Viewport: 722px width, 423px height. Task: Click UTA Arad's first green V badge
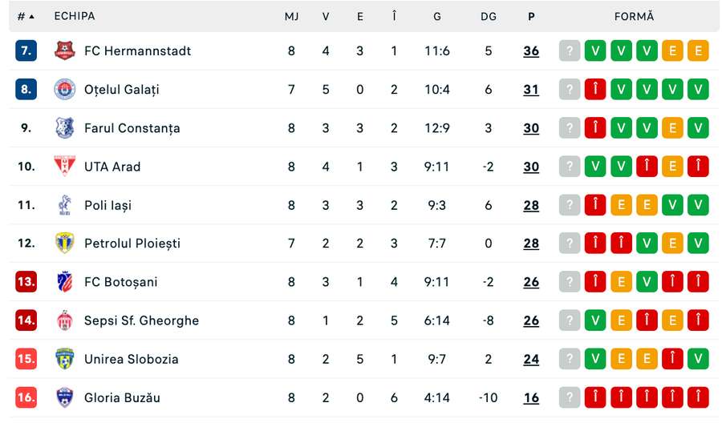pos(595,167)
